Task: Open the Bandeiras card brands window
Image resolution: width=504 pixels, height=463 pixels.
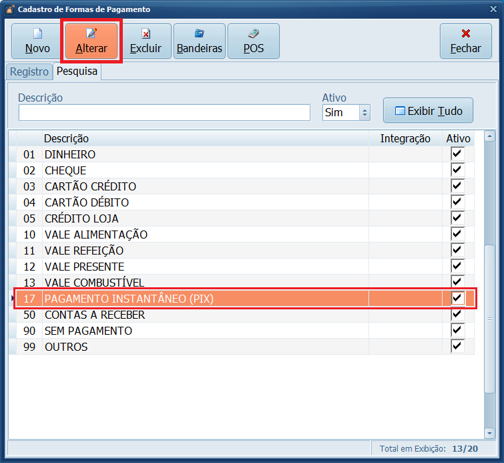Action: click(x=199, y=41)
